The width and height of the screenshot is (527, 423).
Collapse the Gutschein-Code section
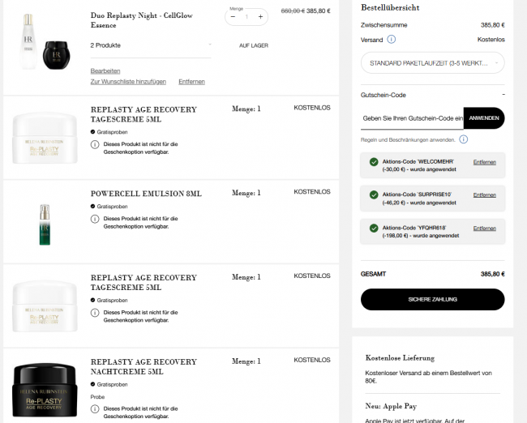(503, 95)
